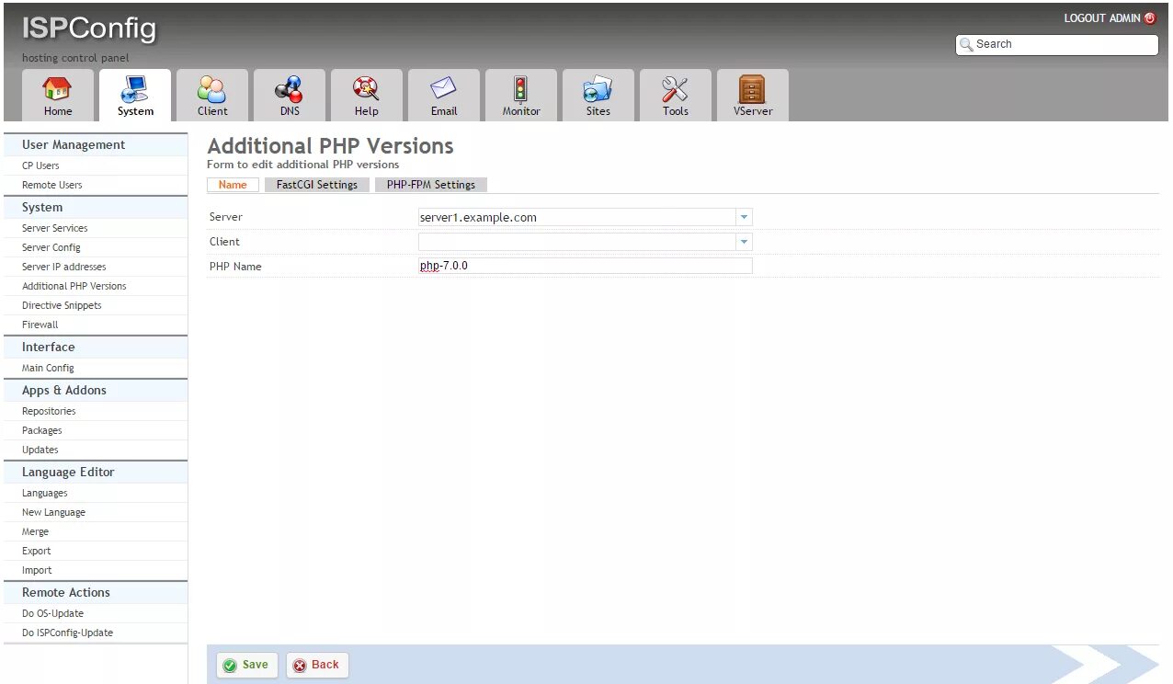The width and height of the screenshot is (1173, 684).
Task: Click the red logout power icon
Action: pos(1150,18)
